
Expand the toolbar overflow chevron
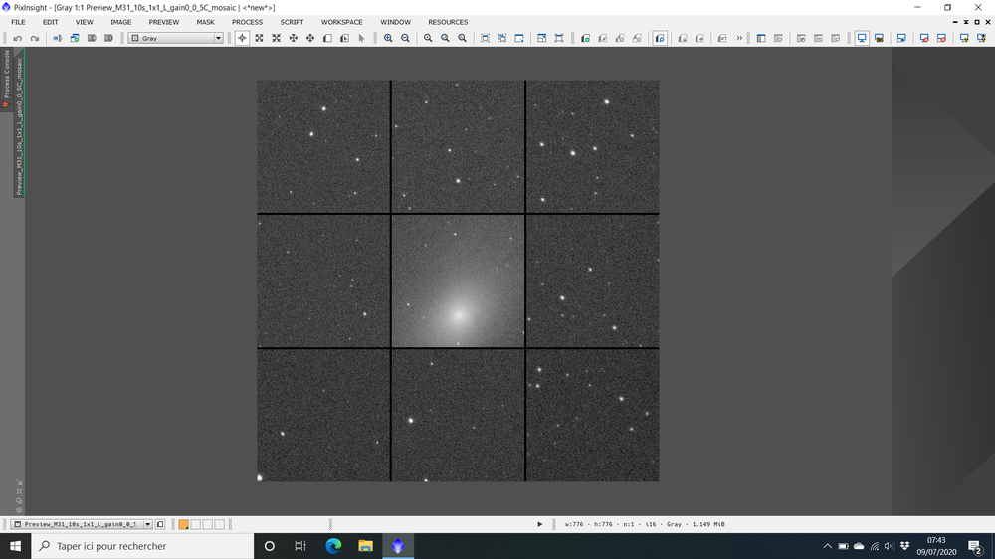(x=739, y=38)
